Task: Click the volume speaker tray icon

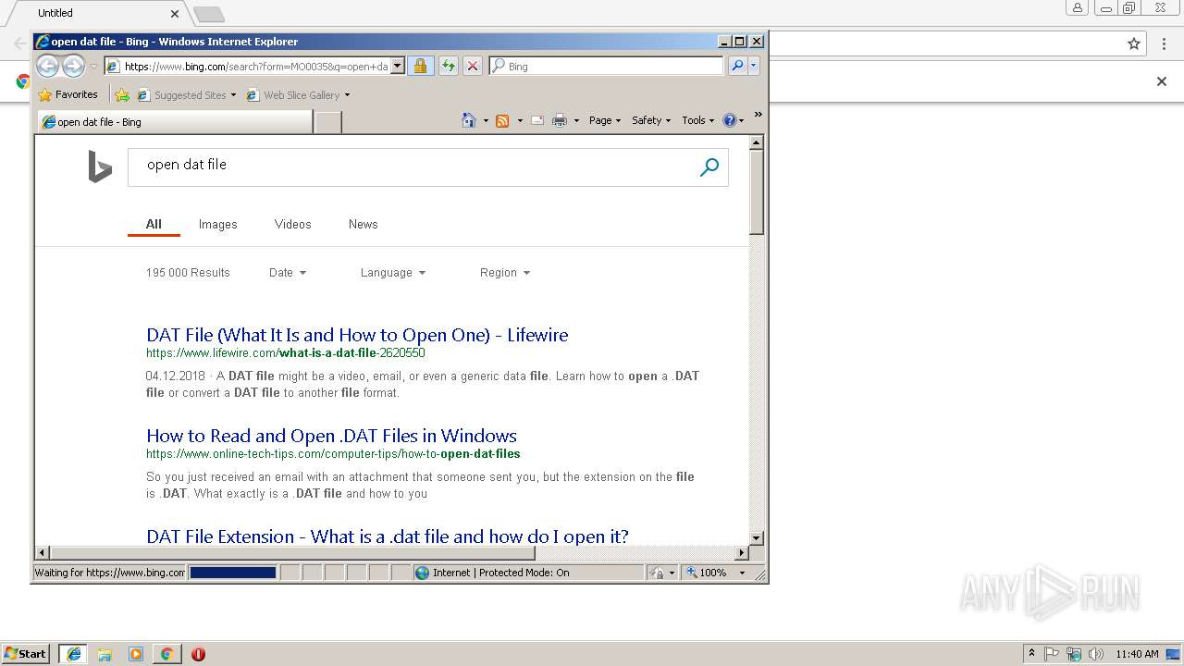Action: point(1096,654)
